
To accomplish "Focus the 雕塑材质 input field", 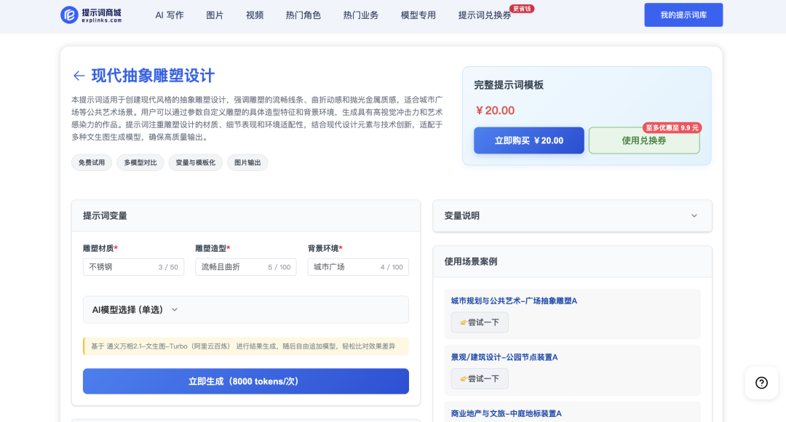I will pyautogui.click(x=133, y=267).
